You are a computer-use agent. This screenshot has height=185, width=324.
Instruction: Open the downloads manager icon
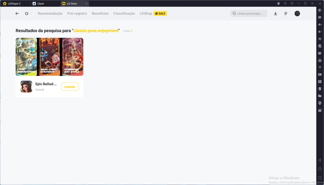[x=276, y=14]
